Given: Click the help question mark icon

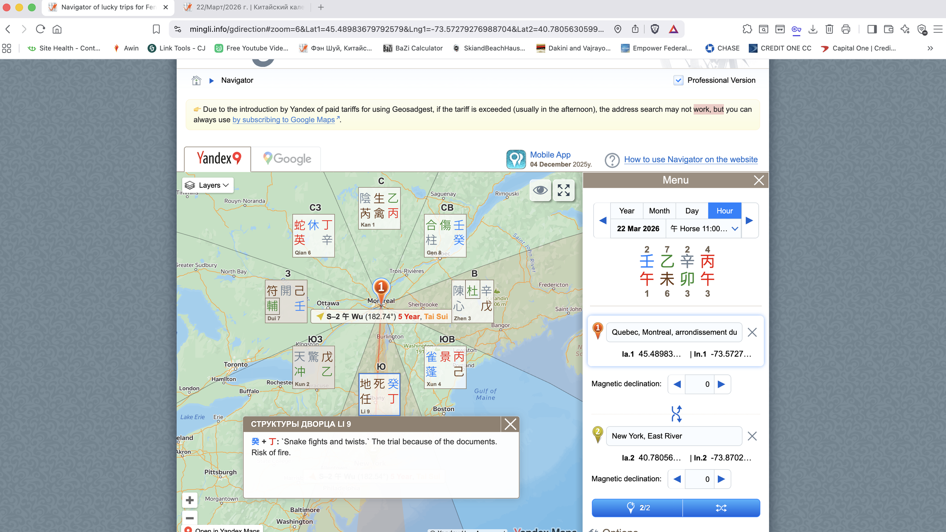Looking at the screenshot, I should click(611, 160).
